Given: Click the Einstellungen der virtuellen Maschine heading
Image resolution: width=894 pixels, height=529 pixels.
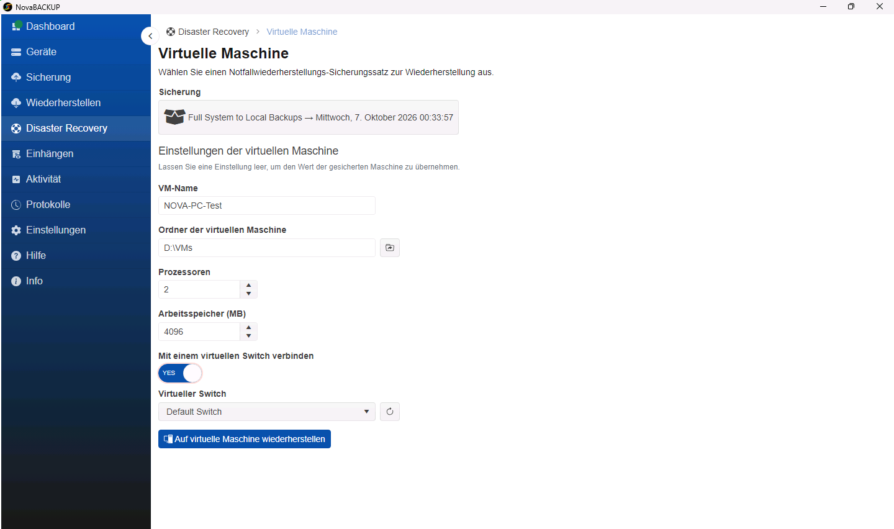Looking at the screenshot, I should pos(248,151).
